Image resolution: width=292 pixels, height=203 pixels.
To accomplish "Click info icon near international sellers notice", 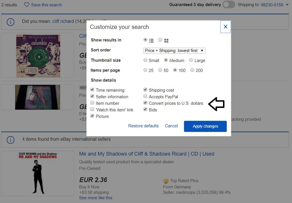I will pyautogui.click(x=11, y=140).
